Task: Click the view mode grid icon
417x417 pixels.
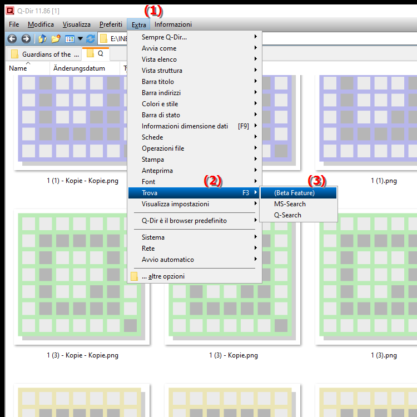Action: pos(69,39)
